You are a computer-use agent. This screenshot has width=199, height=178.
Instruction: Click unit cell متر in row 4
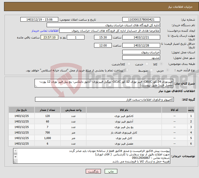click(73, 132)
